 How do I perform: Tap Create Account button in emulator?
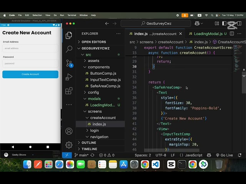coord(30,74)
